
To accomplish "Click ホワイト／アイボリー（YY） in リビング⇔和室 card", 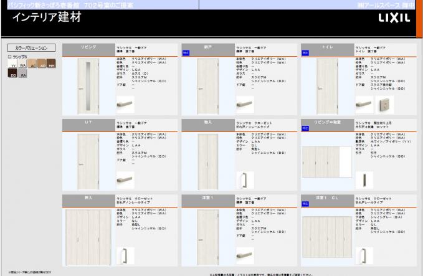I will click(x=391, y=141).
